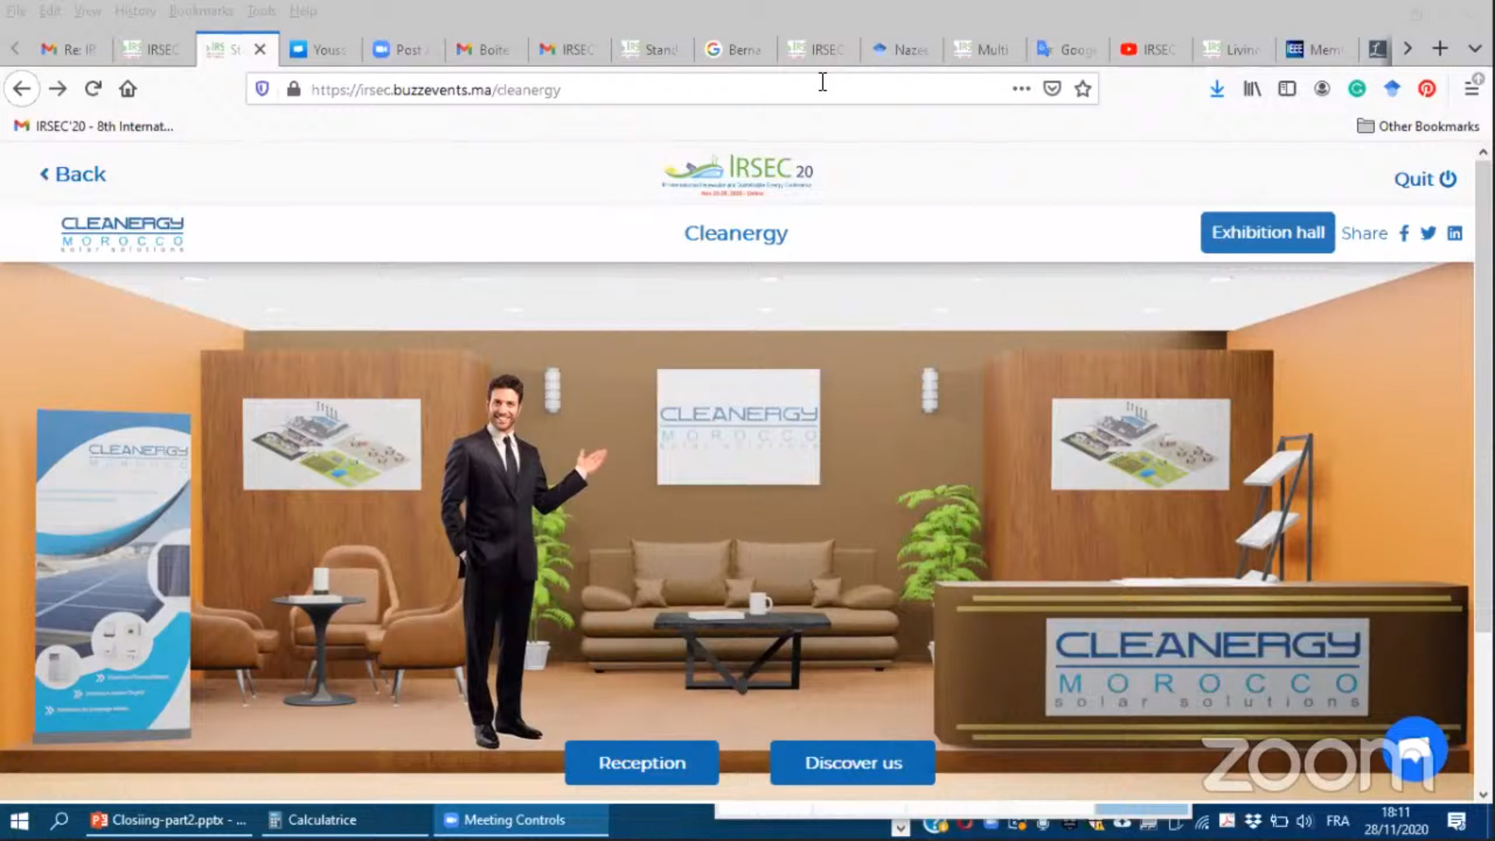Image resolution: width=1495 pixels, height=841 pixels.
Task: Share on LinkedIn
Action: (1455, 234)
